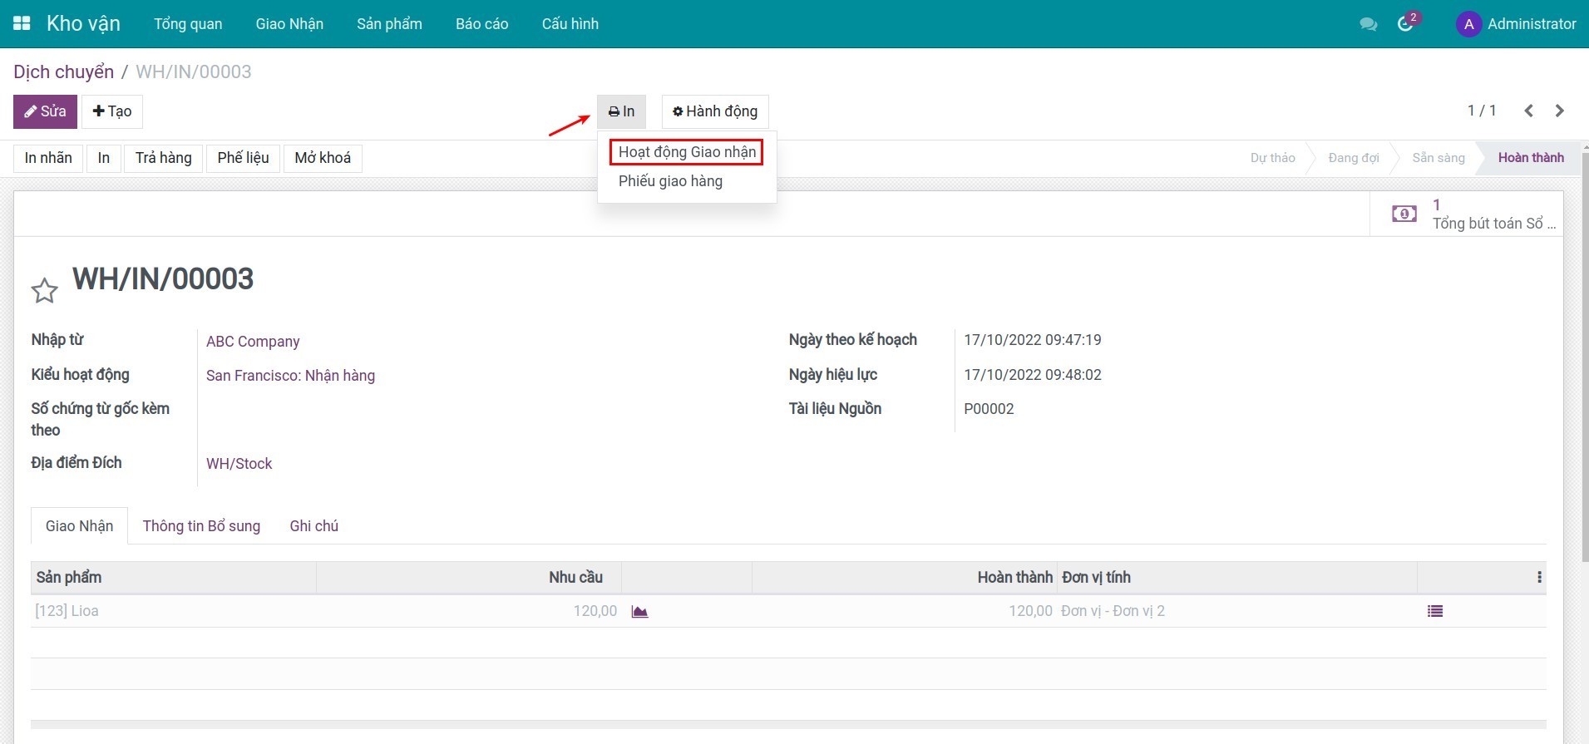Toggle the favorite star for WH/IN/00003
This screenshot has width=1589, height=744.
pyautogui.click(x=44, y=290)
